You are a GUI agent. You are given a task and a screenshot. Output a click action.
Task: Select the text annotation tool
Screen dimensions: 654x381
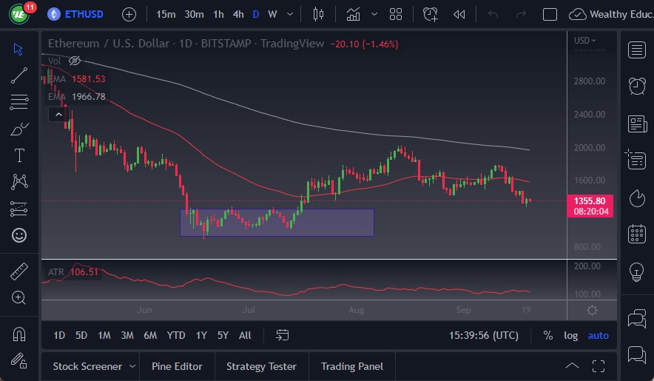(19, 155)
